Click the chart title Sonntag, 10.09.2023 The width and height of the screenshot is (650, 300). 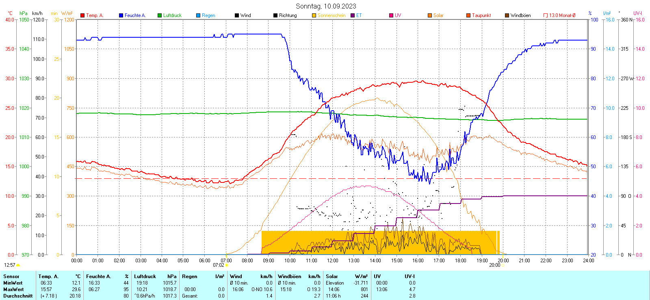point(326,6)
